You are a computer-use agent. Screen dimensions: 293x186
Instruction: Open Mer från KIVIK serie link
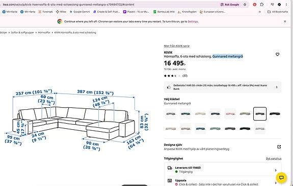point(177,46)
